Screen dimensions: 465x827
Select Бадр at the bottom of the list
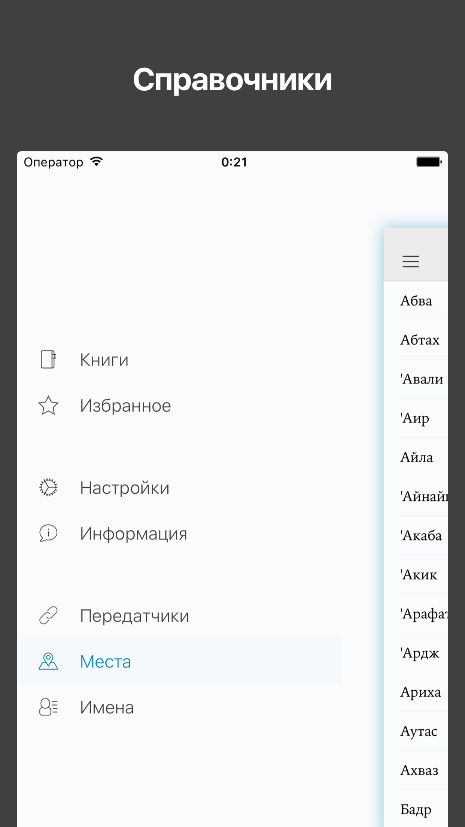416,810
